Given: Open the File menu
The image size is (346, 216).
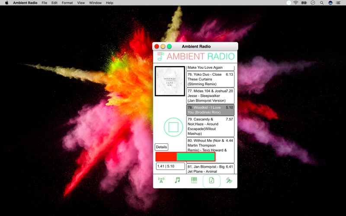Looking at the screenshot, I should click(x=45, y=3).
